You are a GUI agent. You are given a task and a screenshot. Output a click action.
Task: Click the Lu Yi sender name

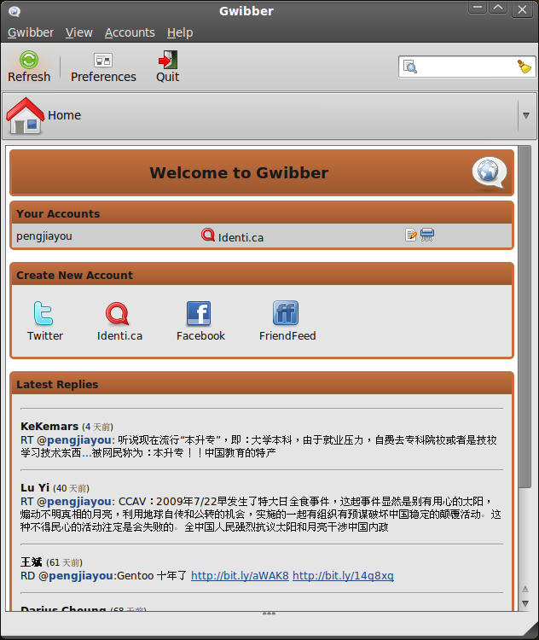pos(35,488)
